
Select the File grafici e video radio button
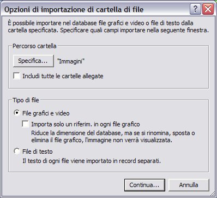[17, 113]
